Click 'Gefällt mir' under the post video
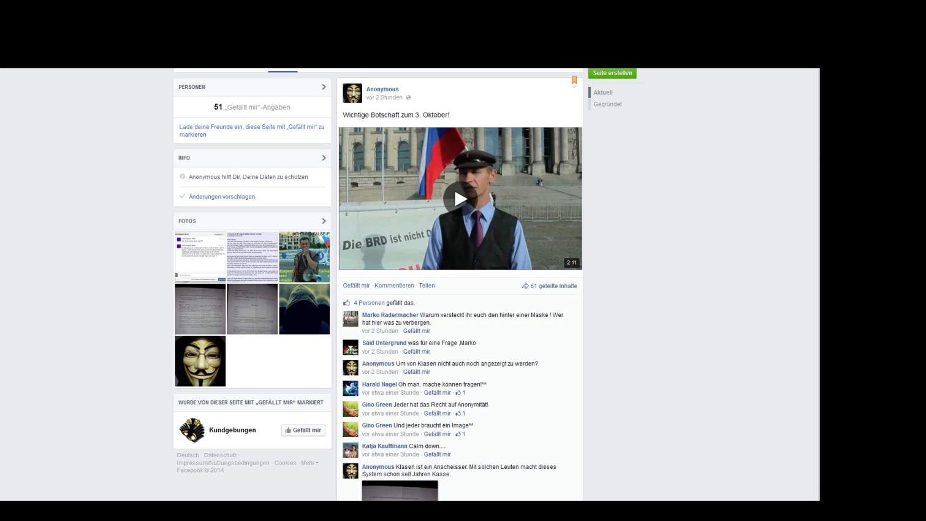The width and height of the screenshot is (926, 521). (x=356, y=286)
